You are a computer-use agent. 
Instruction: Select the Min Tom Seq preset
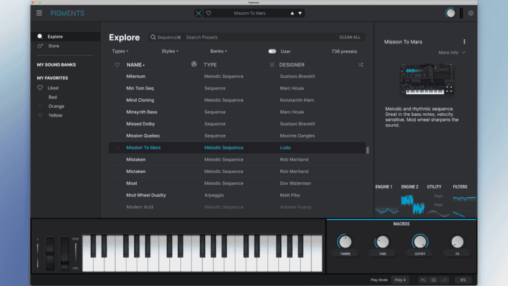tap(237, 88)
